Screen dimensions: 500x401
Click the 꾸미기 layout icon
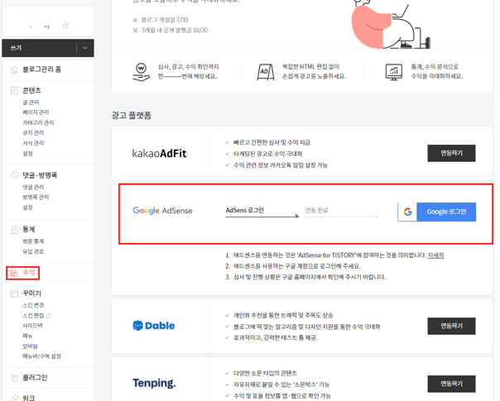[x=14, y=294]
